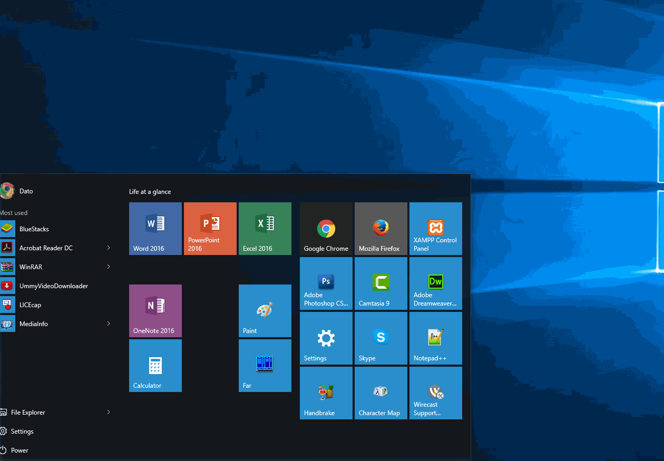Image resolution: width=664 pixels, height=461 pixels.
Task: Open UmmyVideoDownloader from the Most used list
Action: click(58, 286)
